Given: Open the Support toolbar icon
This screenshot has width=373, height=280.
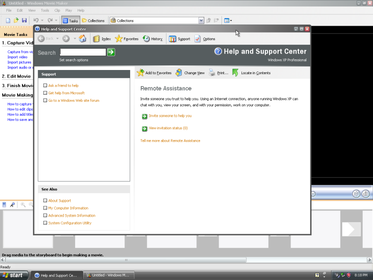Looking at the screenshot, I should [x=180, y=39].
